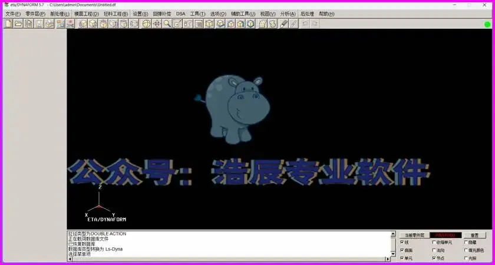Open a file using the folder icon
The height and width of the screenshot is (265, 495).
[x=18, y=24]
